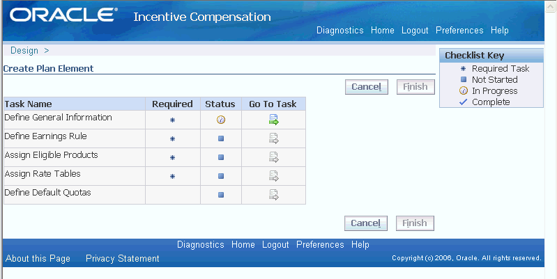The image size is (557, 279).
Task: Click required asterisk for Define General Information
Action: pyautogui.click(x=172, y=120)
